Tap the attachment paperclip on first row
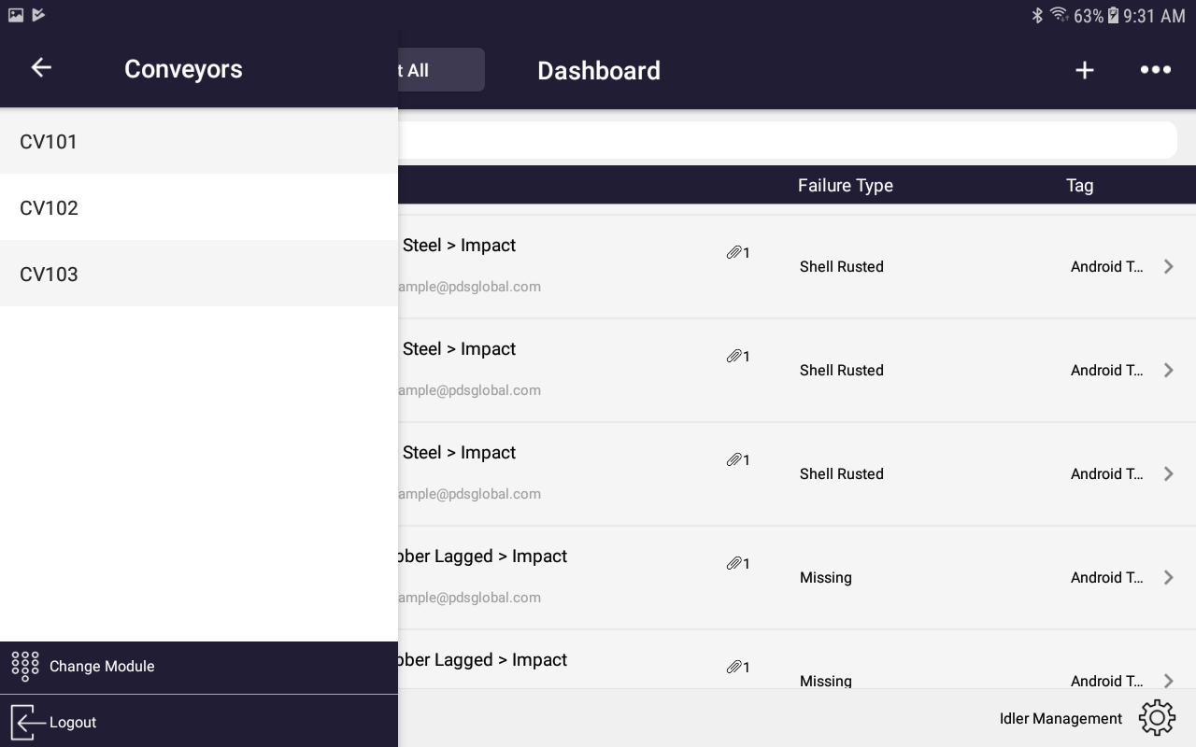The image size is (1196, 747). [x=734, y=252]
